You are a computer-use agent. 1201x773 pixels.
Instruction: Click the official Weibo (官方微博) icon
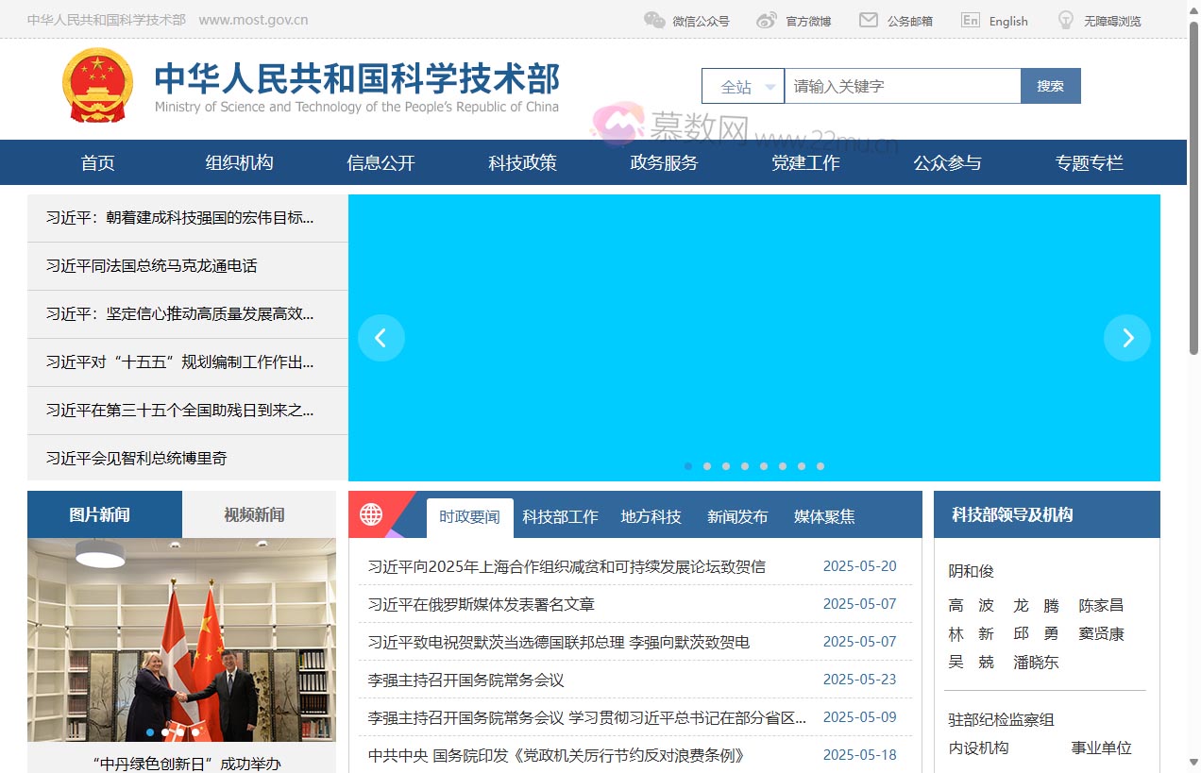[765, 19]
